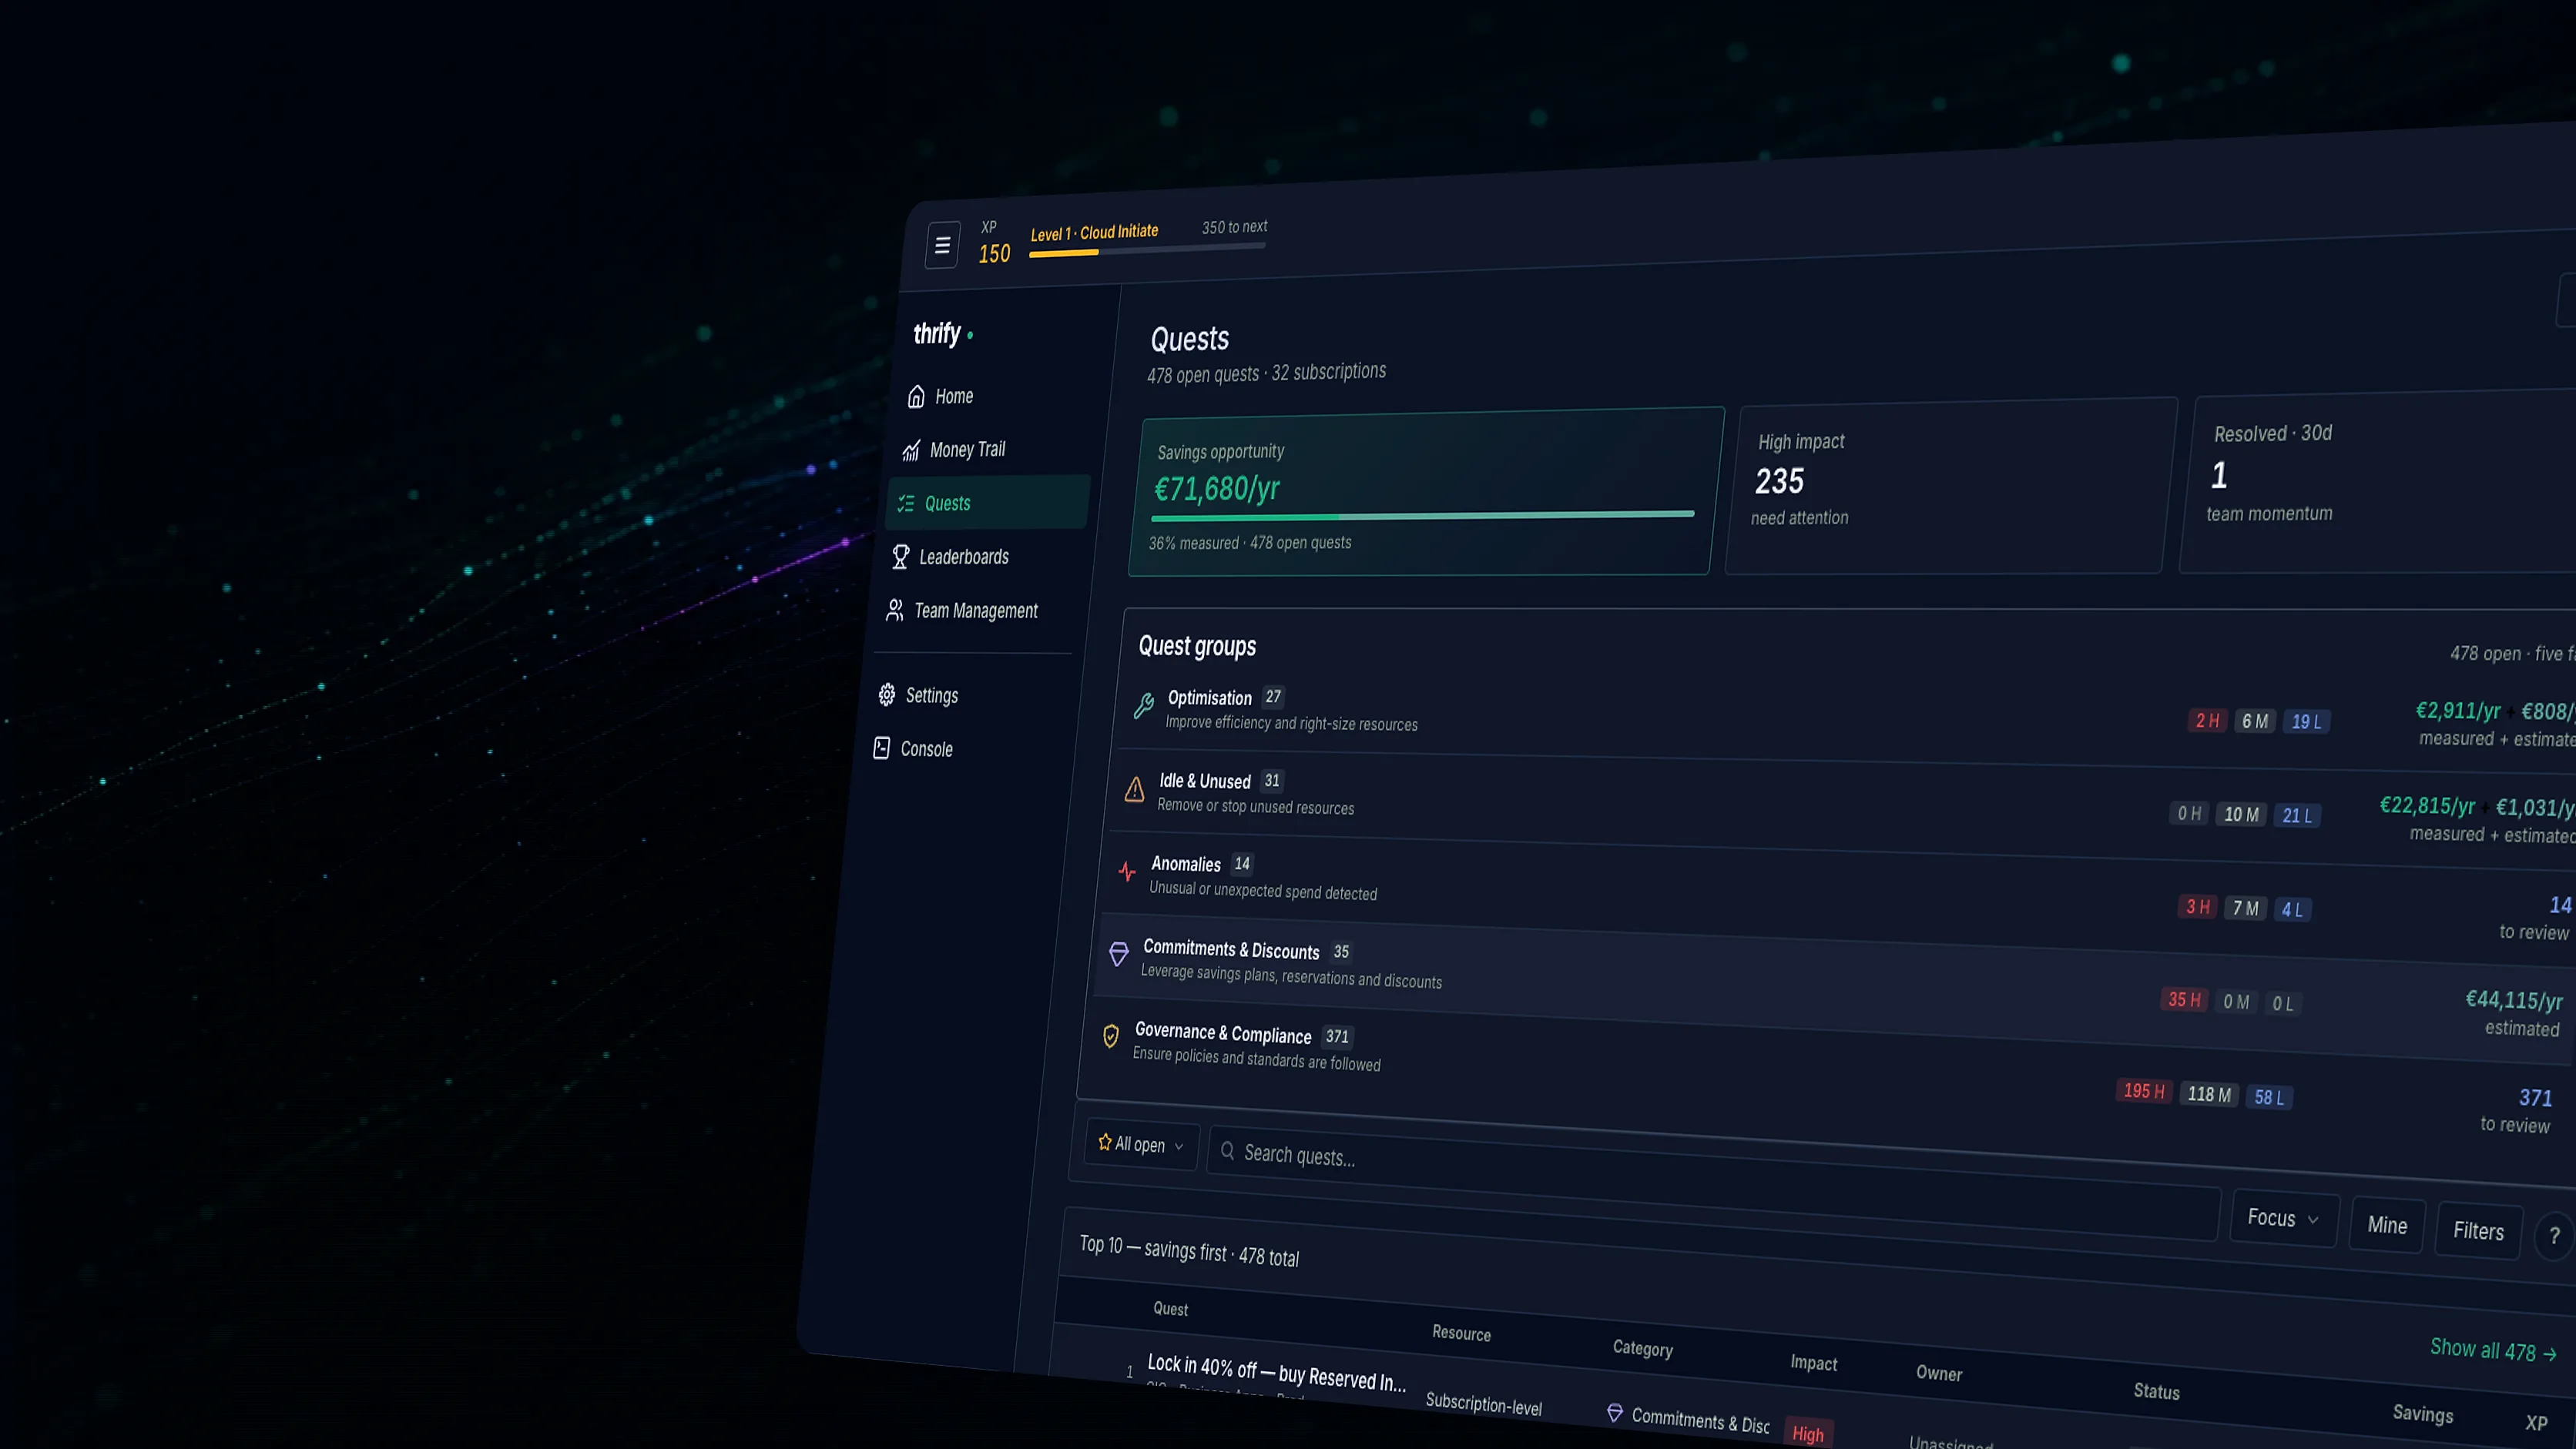Viewport: 2576px width, 1449px height.
Task: Click the Console terminal icon
Action: 881,748
